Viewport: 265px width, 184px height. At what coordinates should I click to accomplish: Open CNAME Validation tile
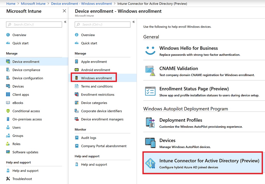(x=204, y=71)
